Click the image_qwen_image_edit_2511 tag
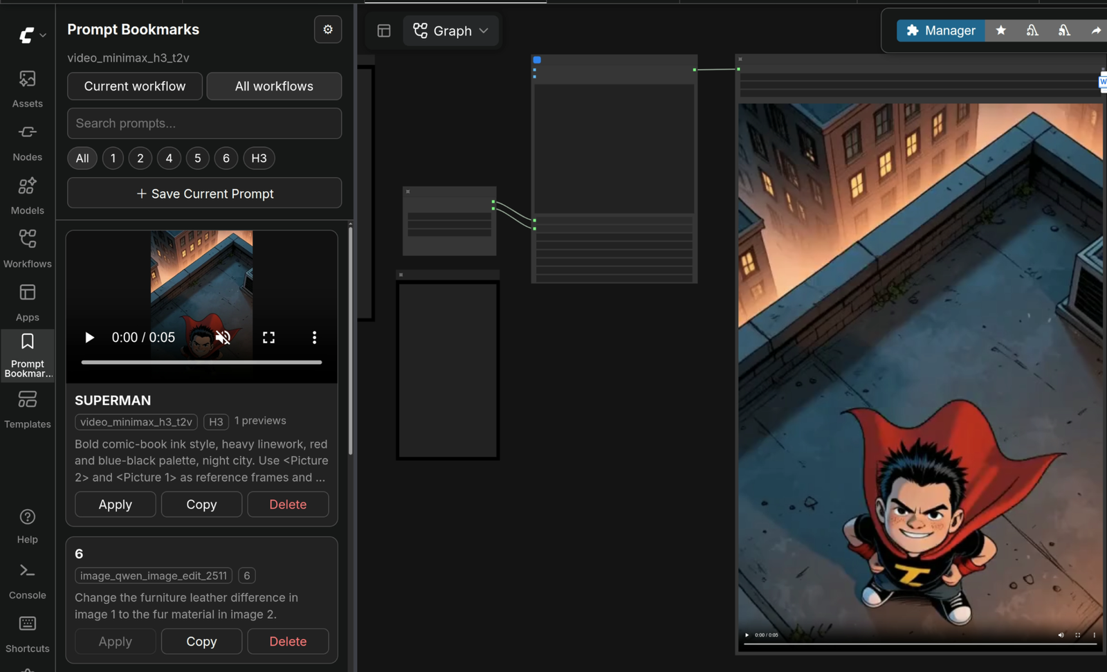The image size is (1107, 672). [154, 576]
